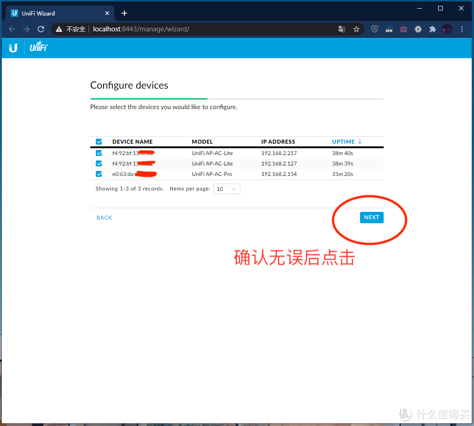The width and height of the screenshot is (474, 426).
Task: Uncheck device at 192.168.2.127
Action: point(99,164)
